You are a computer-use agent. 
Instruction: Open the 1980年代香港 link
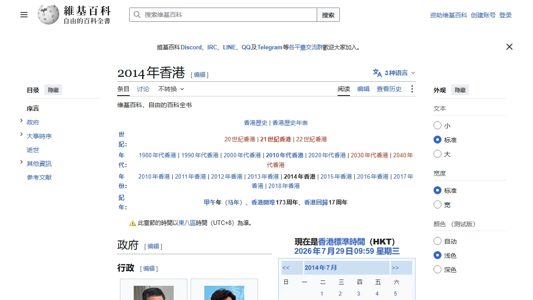158,155
